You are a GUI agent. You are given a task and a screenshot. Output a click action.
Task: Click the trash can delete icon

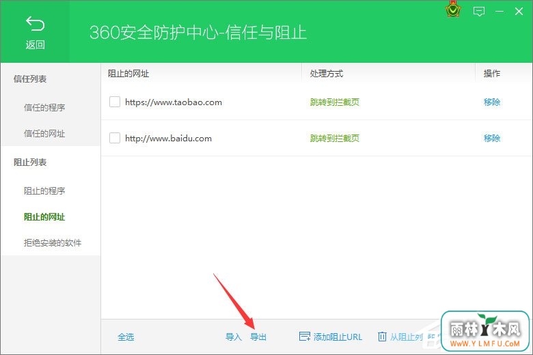click(382, 337)
